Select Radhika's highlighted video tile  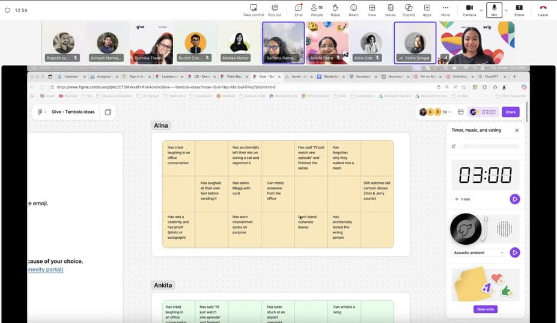point(283,43)
